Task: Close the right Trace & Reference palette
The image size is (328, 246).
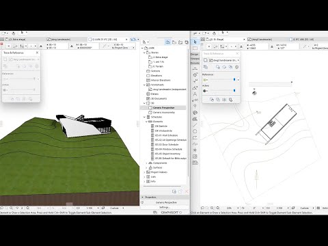Action: 237,53
